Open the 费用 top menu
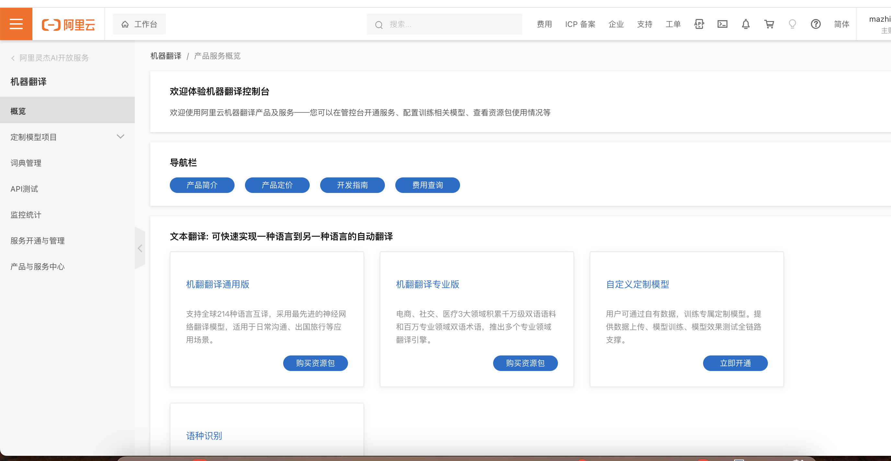Viewport: 891px width, 461px height. tap(544, 24)
